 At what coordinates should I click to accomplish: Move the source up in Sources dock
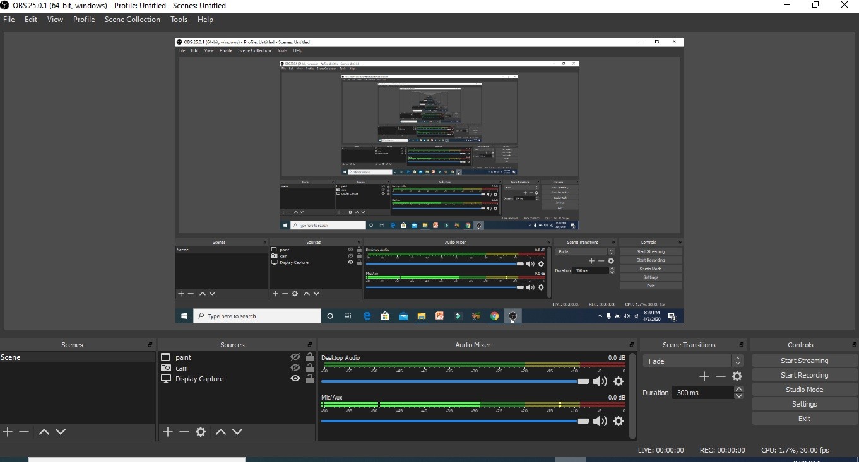(x=221, y=432)
